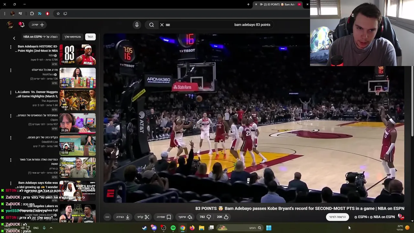414x233 pixels.
Task: Like the video (20K)
Action: point(223,217)
